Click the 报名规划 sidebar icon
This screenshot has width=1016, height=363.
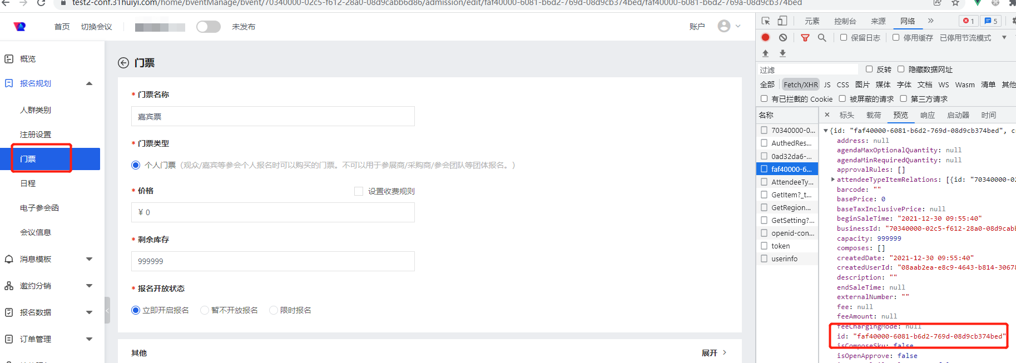9,83
